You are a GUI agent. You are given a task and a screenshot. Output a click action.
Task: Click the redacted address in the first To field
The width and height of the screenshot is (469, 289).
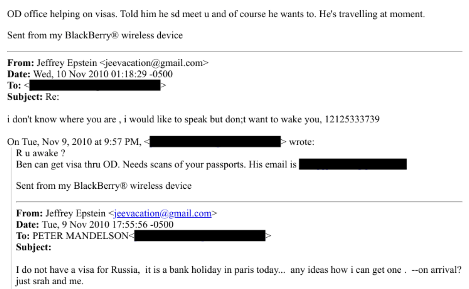(95, 85)
